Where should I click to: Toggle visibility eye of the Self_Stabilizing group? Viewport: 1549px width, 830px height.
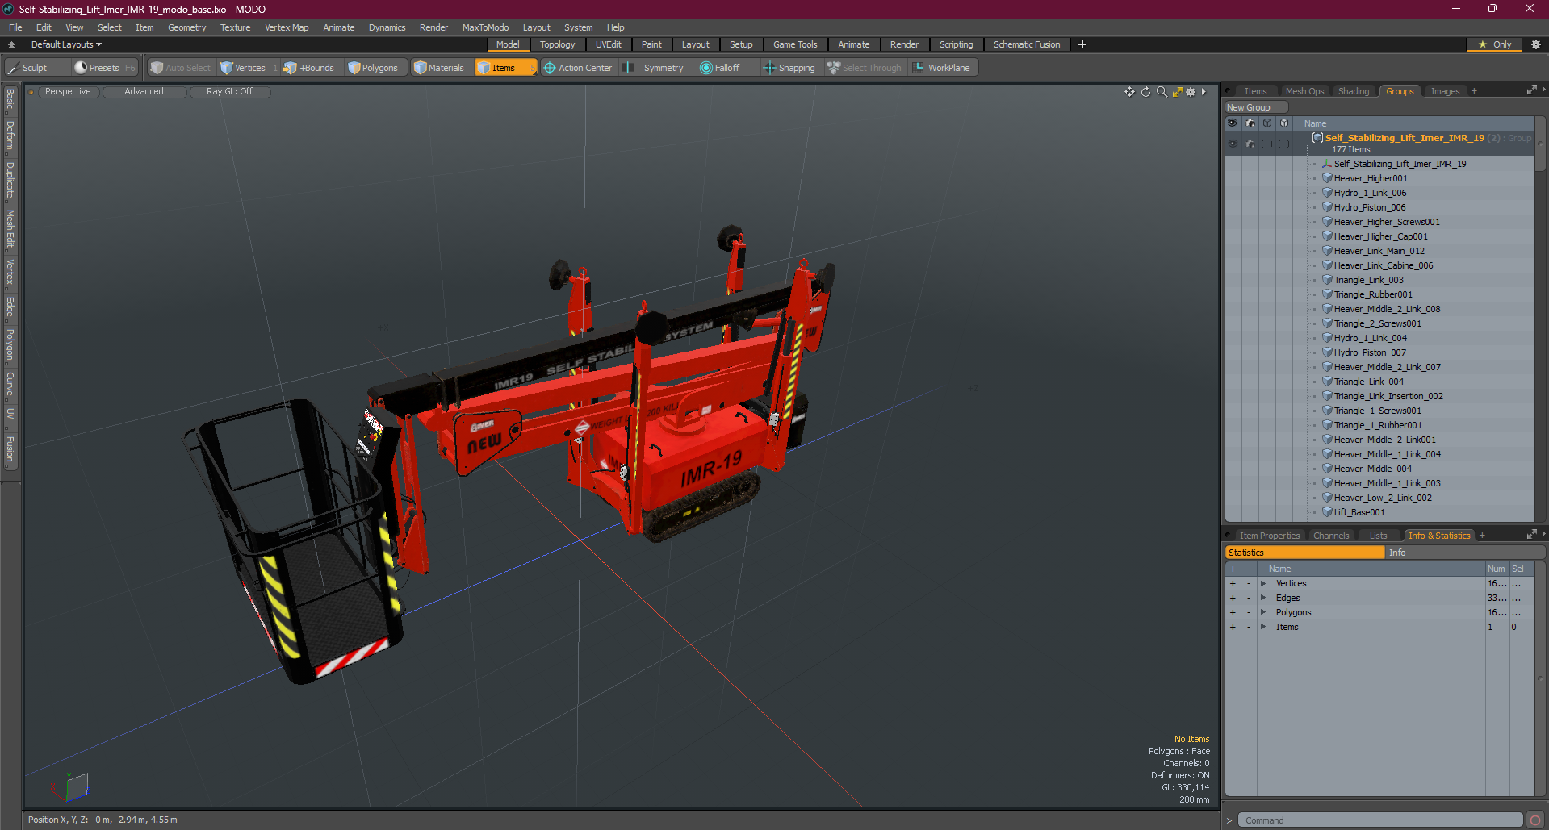point(1233,144)
